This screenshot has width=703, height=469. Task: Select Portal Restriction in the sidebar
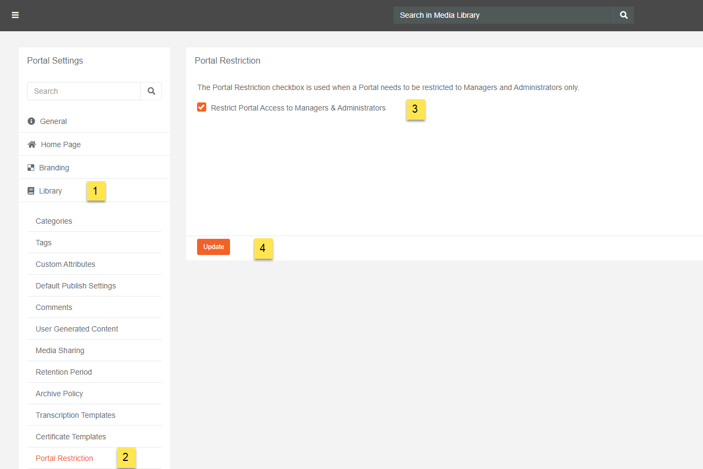click(x=64, y=458)
